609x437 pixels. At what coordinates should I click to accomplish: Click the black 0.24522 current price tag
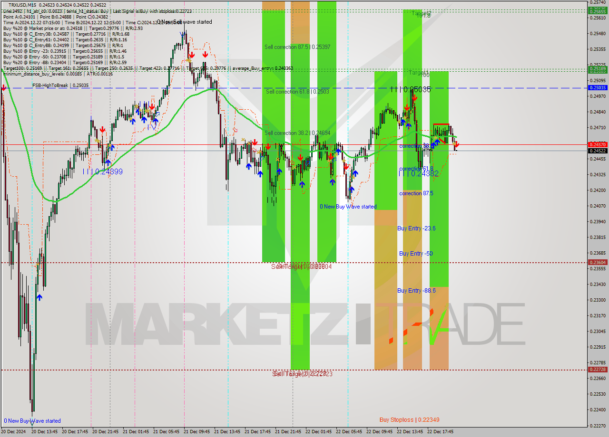click(598, 151)
